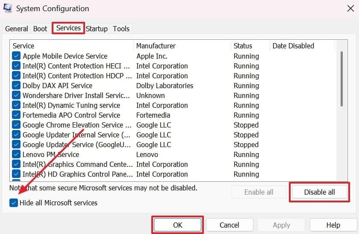Click the Disable all button
Screen dimensions: 359x234
[320, 192]
